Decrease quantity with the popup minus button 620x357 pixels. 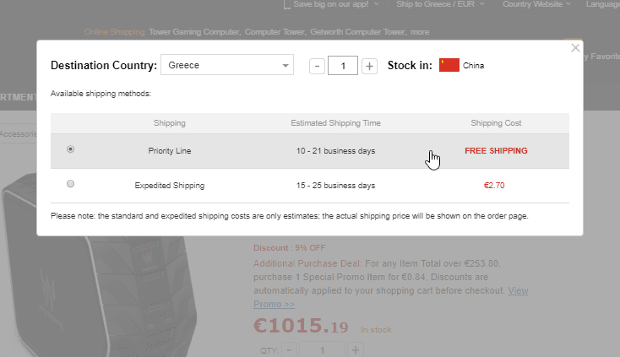[317, 66]
